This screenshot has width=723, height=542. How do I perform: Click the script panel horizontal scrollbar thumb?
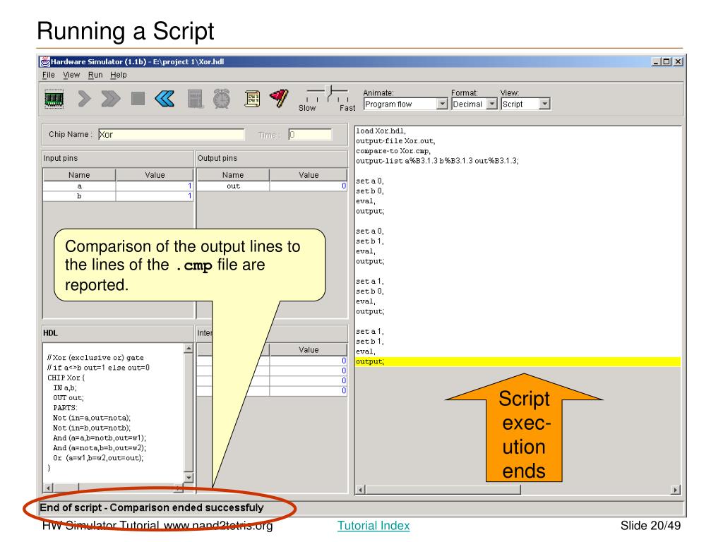[x=443, y=490]
